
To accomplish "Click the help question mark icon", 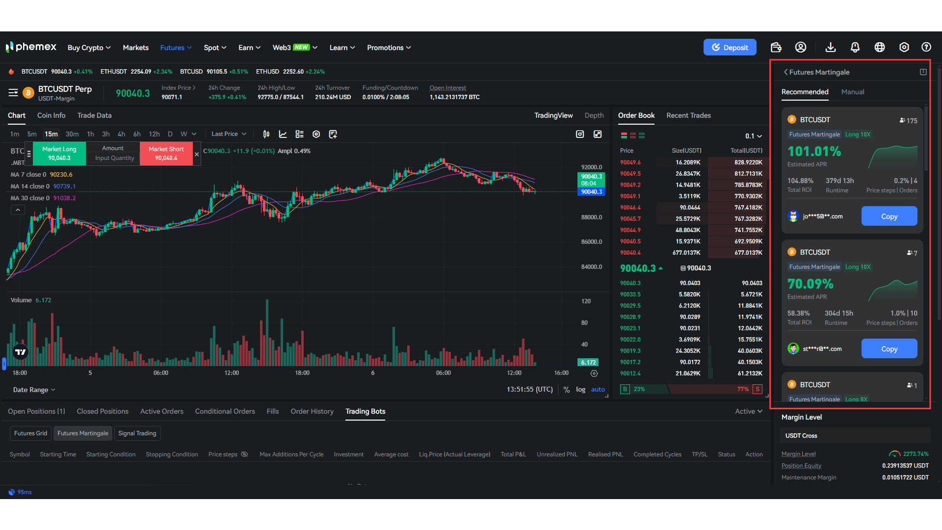I will point(926,47).
